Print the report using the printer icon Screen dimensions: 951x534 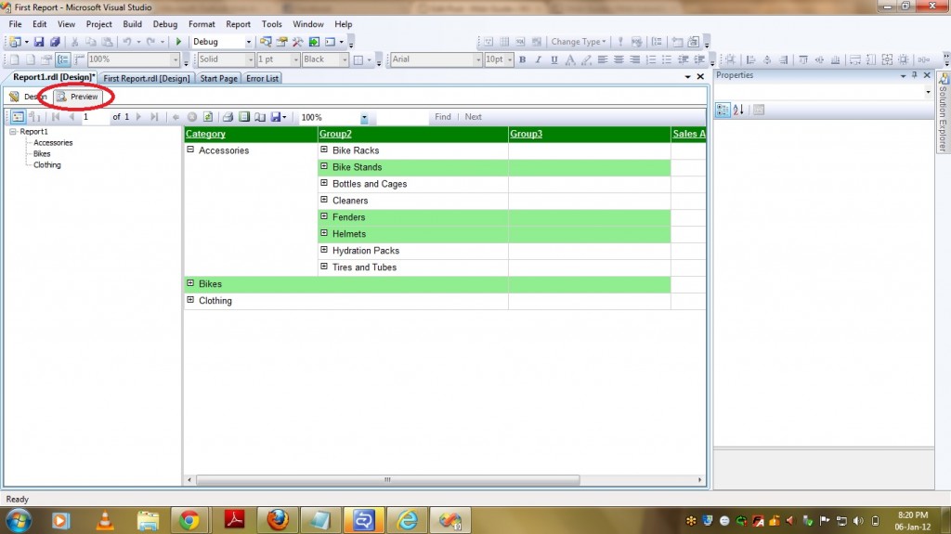228,117
